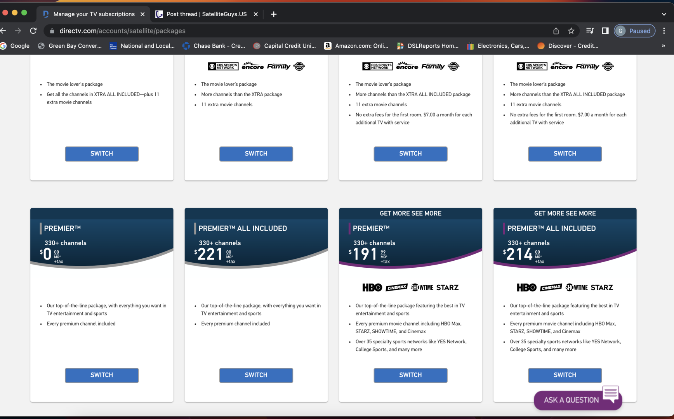Switch to the $191.99 PREMIER package
The image size is (674, 419).
pos(410,375)
